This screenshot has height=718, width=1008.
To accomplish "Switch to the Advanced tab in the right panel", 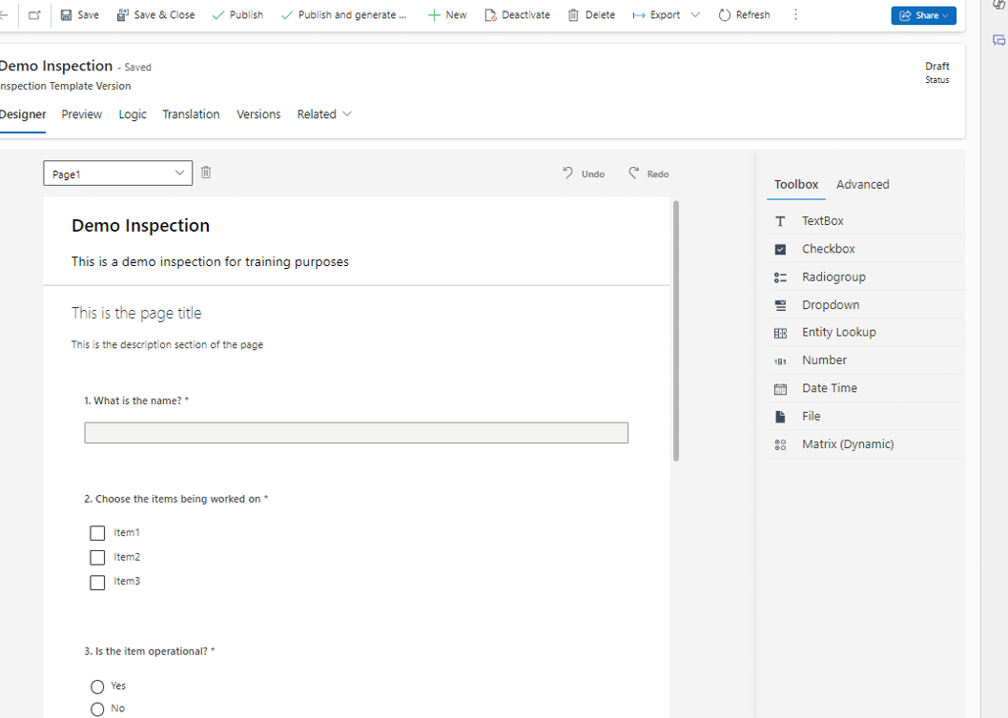I will 862,184.
